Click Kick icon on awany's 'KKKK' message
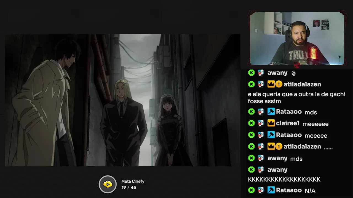Viewport: 353px width, 198px height. [x=251, y=170]
